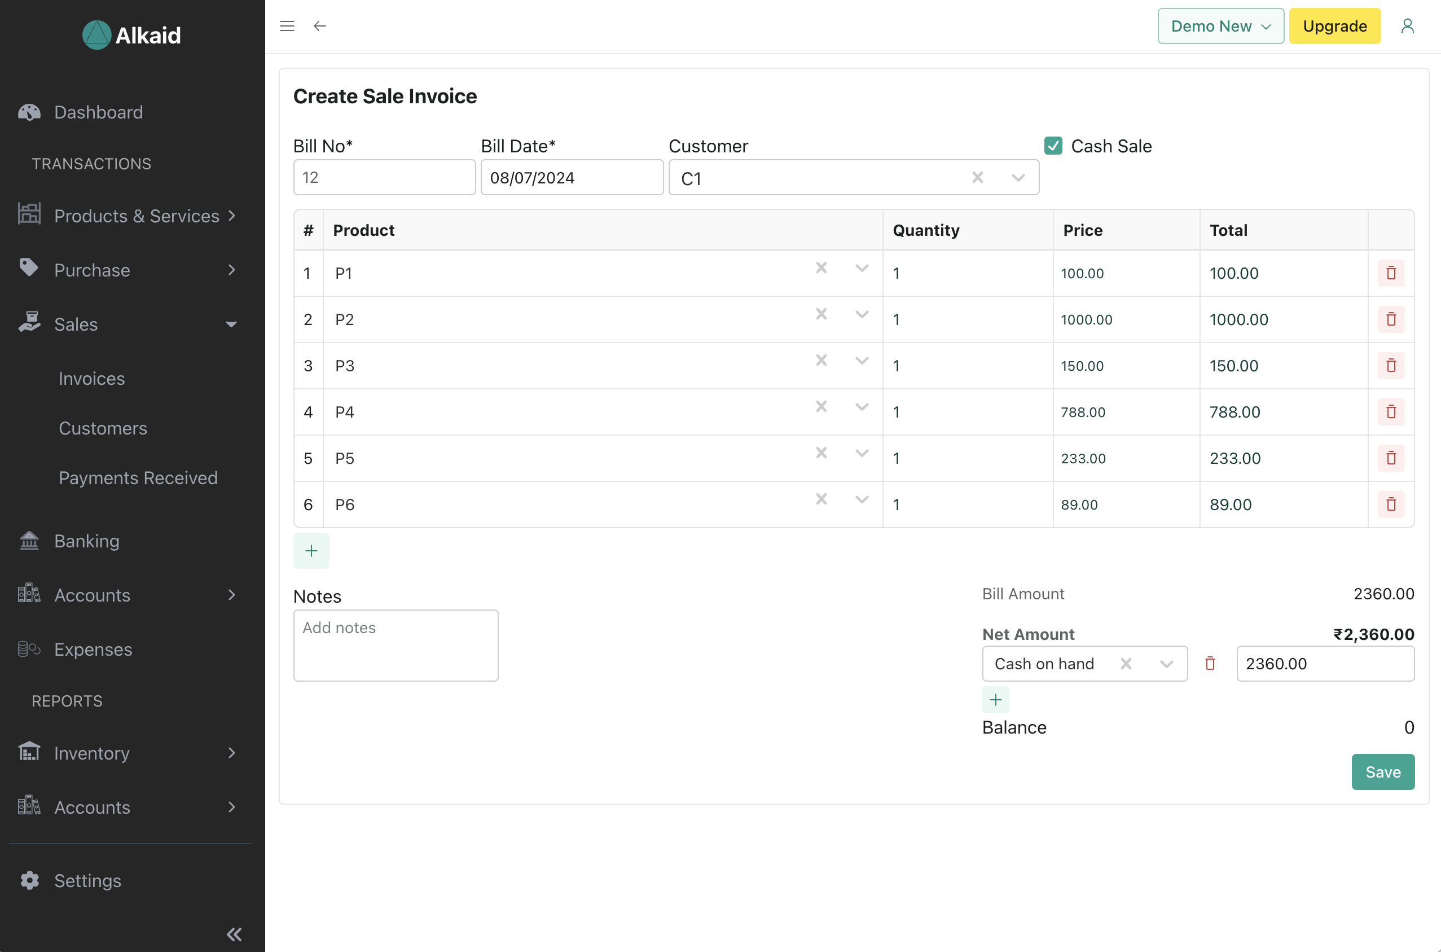Click the add row icon below P6
The width and height of the screenshot is (1441, 952).
pos(312,550)
